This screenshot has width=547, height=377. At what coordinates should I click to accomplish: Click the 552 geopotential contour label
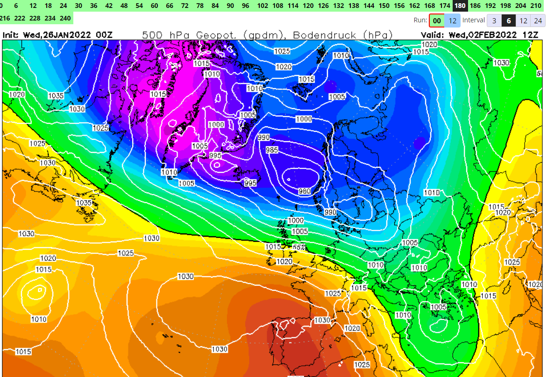(298, 246)
